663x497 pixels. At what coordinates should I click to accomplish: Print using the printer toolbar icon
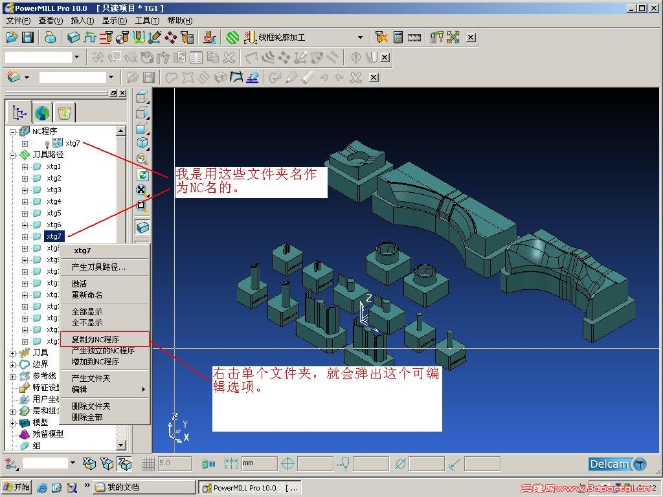point(51,38)
